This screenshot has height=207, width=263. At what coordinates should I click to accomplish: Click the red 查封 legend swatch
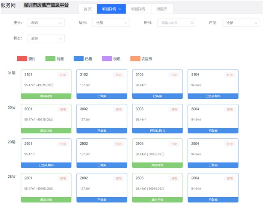click(22, 59)
